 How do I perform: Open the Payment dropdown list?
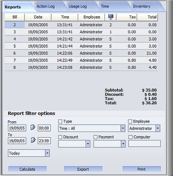click(x=123, y=144)
